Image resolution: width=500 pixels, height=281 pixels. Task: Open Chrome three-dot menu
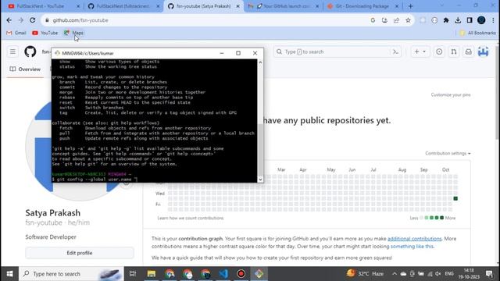pos(493,20)
